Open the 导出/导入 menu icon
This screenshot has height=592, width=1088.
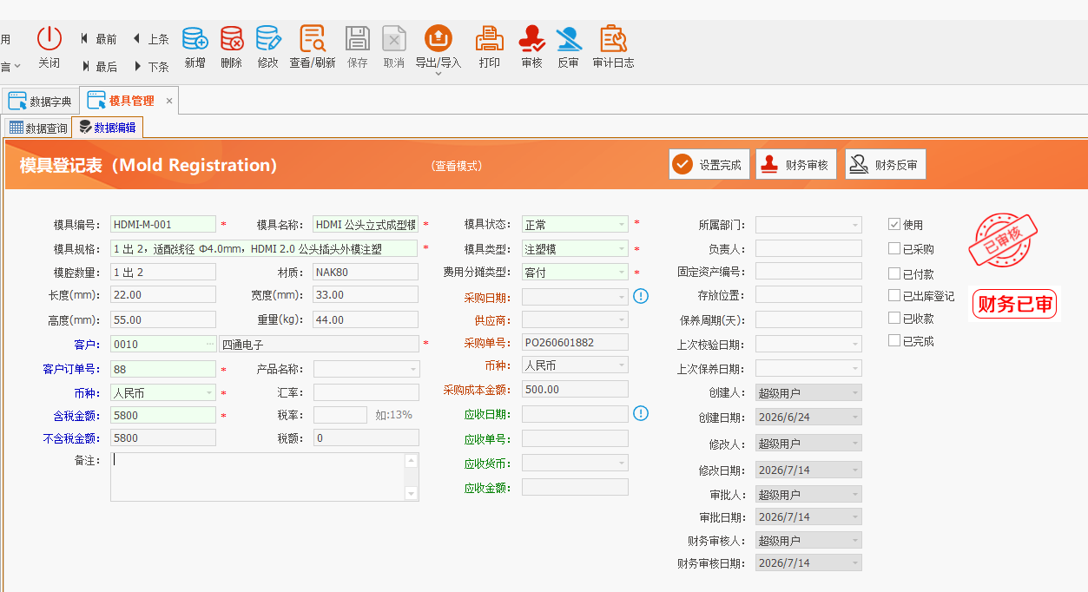pyautogui.click(x=438, y=38)
